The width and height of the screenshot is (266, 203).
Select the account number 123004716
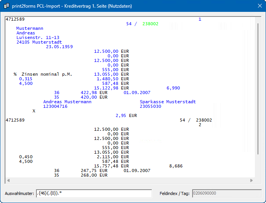[x=55, y=106]
